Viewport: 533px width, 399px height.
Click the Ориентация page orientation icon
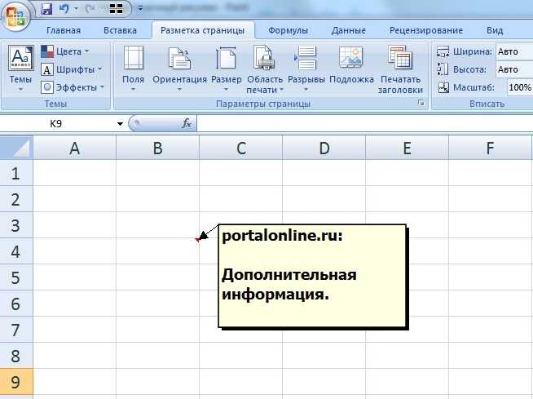(x=179, y=58)
